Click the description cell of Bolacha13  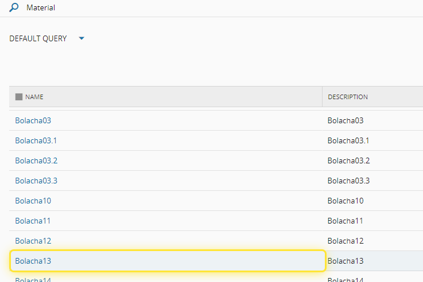(346, 261)
